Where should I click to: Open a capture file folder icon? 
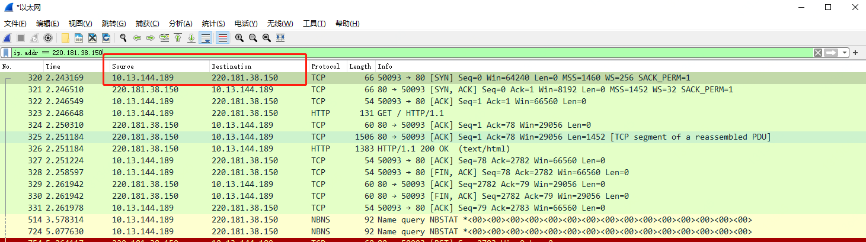[65, 38]
